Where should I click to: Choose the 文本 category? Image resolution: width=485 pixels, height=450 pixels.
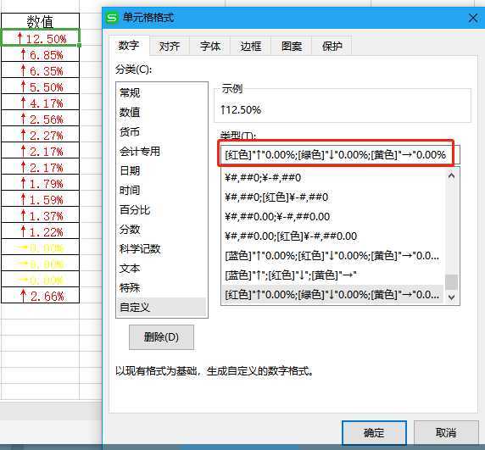pos(161,268)
